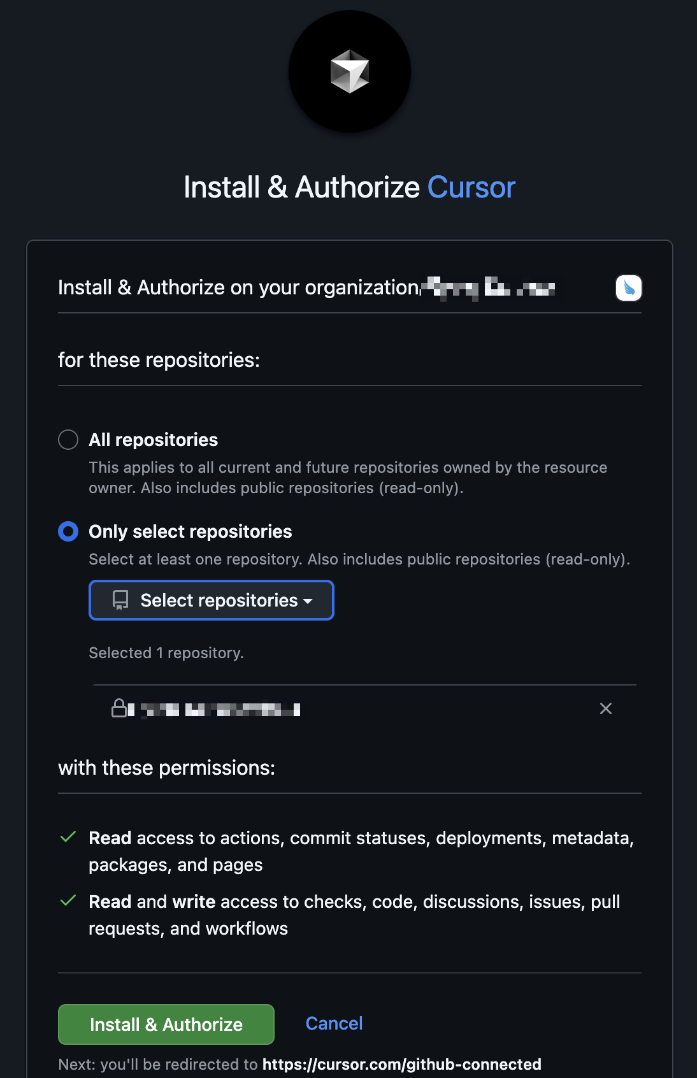Image resolution: width=697 pixels, height=1078 pixels.
Task: Click the All repositories label text
Action: pyautogui.click(x=153, y=440)
